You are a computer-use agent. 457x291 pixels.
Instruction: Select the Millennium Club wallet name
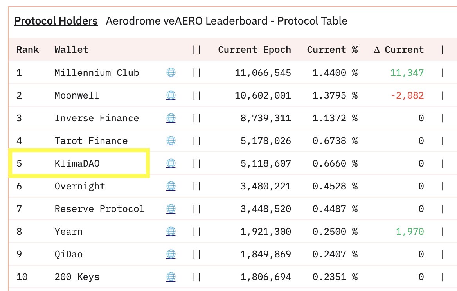(97, 72)
